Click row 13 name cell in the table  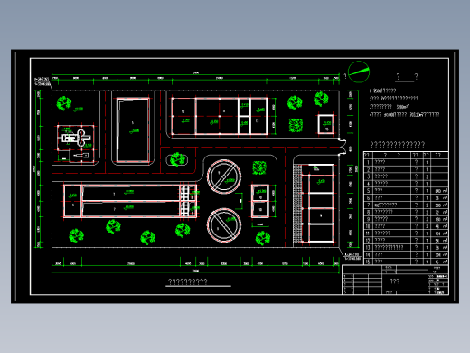(x=391, y=248)
